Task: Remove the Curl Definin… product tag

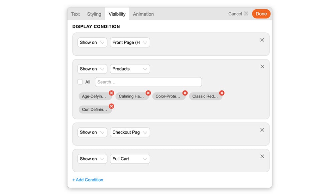Action: (111, 106)
